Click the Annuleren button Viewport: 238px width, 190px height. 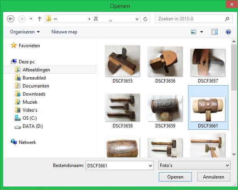213,177
